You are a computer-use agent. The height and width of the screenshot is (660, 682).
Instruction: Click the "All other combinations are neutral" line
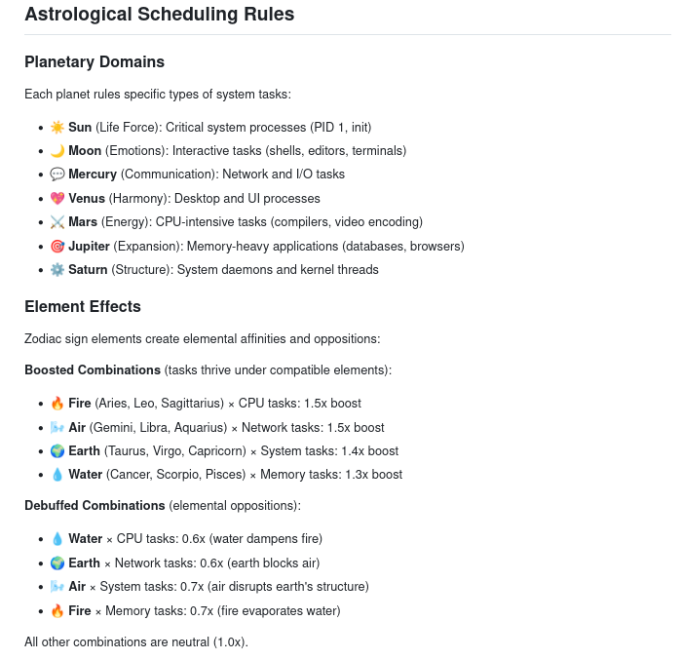pos(136,641)
